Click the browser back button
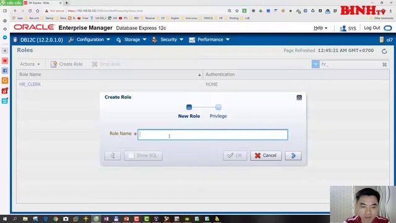The image size is (396, 223). coord(15,11)
